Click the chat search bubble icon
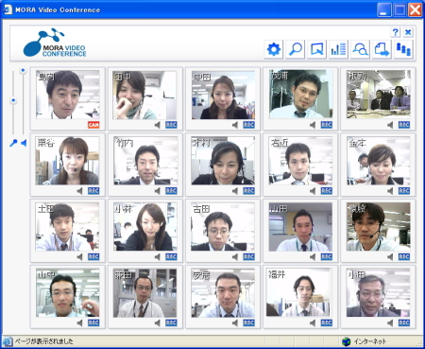The height and width of the screenshot is (349, 425). pyautogui.click(x=360, y=49)
